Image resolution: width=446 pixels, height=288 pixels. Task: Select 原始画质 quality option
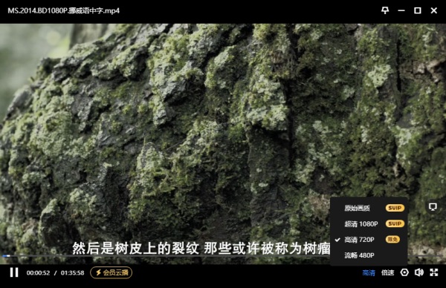pyautogui.click(x=369, y=208)
